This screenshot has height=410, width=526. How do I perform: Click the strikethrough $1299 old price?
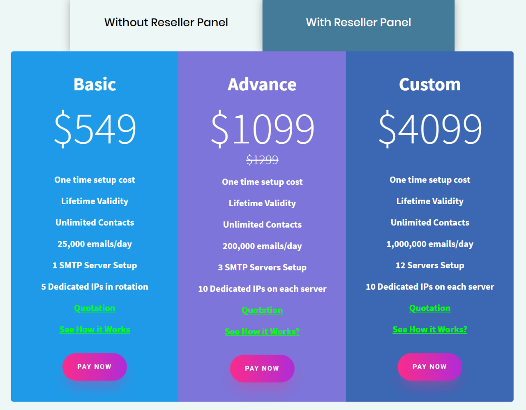pyautogui.click(x=262, y=160)
